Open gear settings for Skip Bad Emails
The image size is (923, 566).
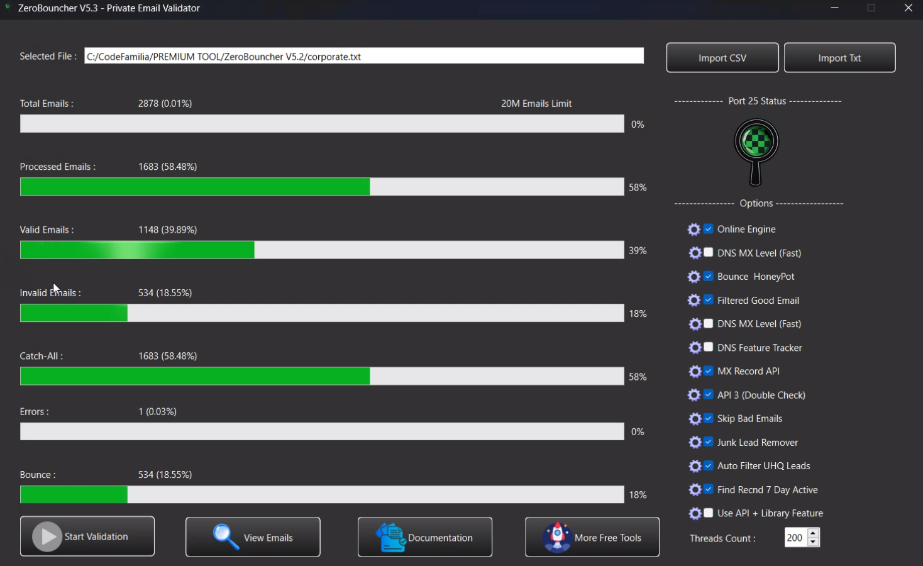pos(695,419)
